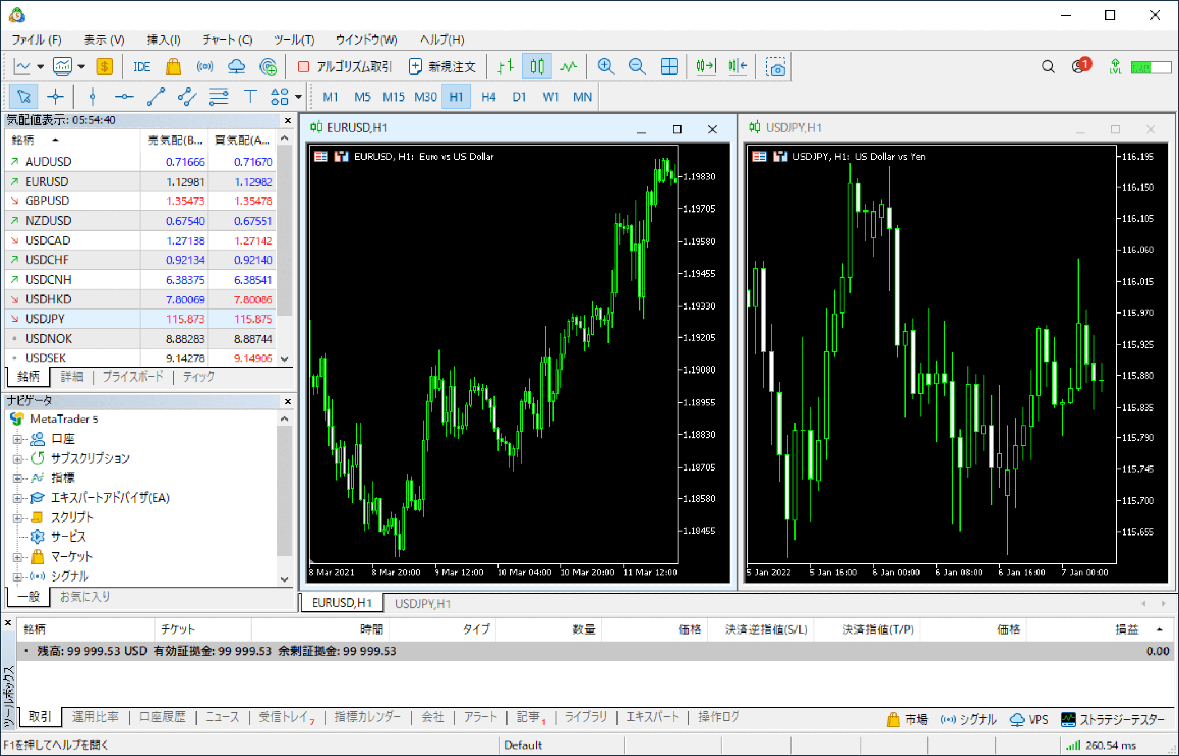Switch chart timeframe to M1
1179x756 pixels.
331,97
